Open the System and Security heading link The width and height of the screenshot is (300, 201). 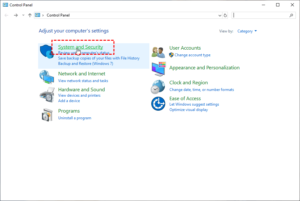80,47
